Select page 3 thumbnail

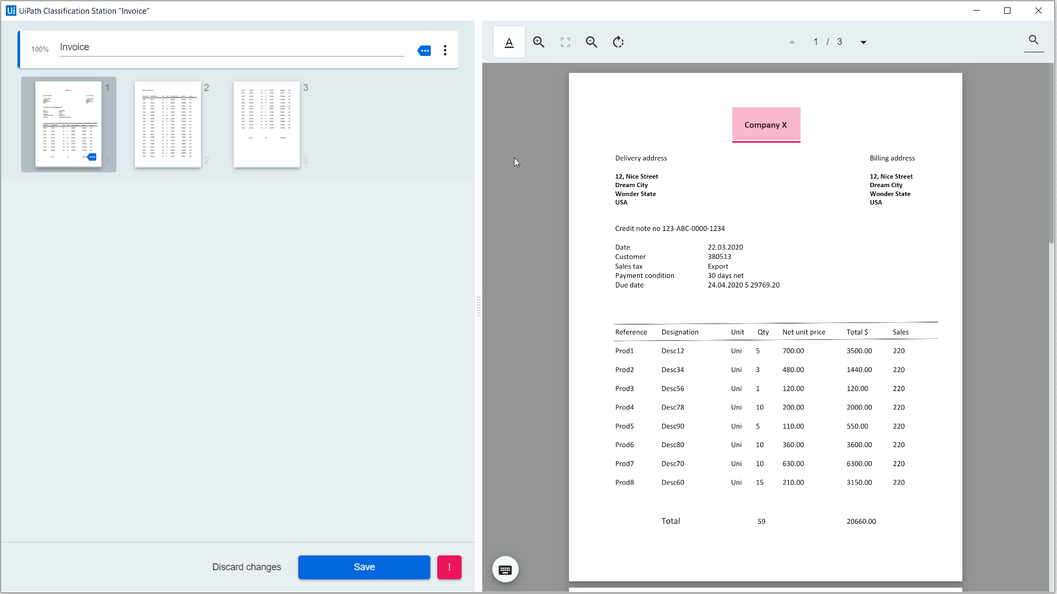(266, 124)
